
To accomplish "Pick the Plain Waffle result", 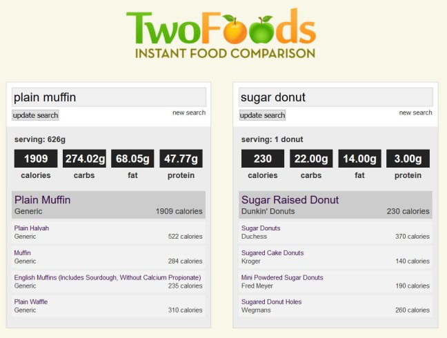I will (108, 306).
